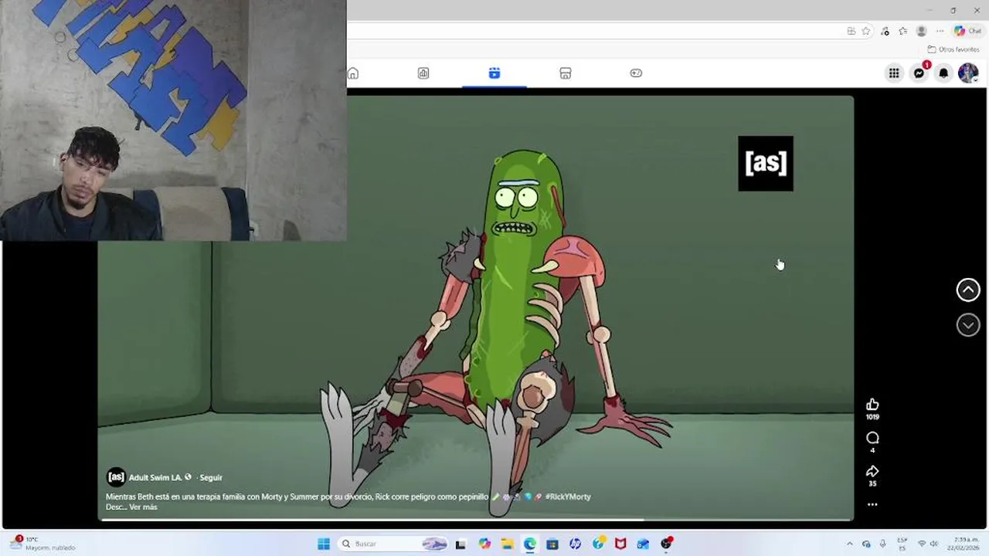Add page to favorites star icon

coord(866,31)
